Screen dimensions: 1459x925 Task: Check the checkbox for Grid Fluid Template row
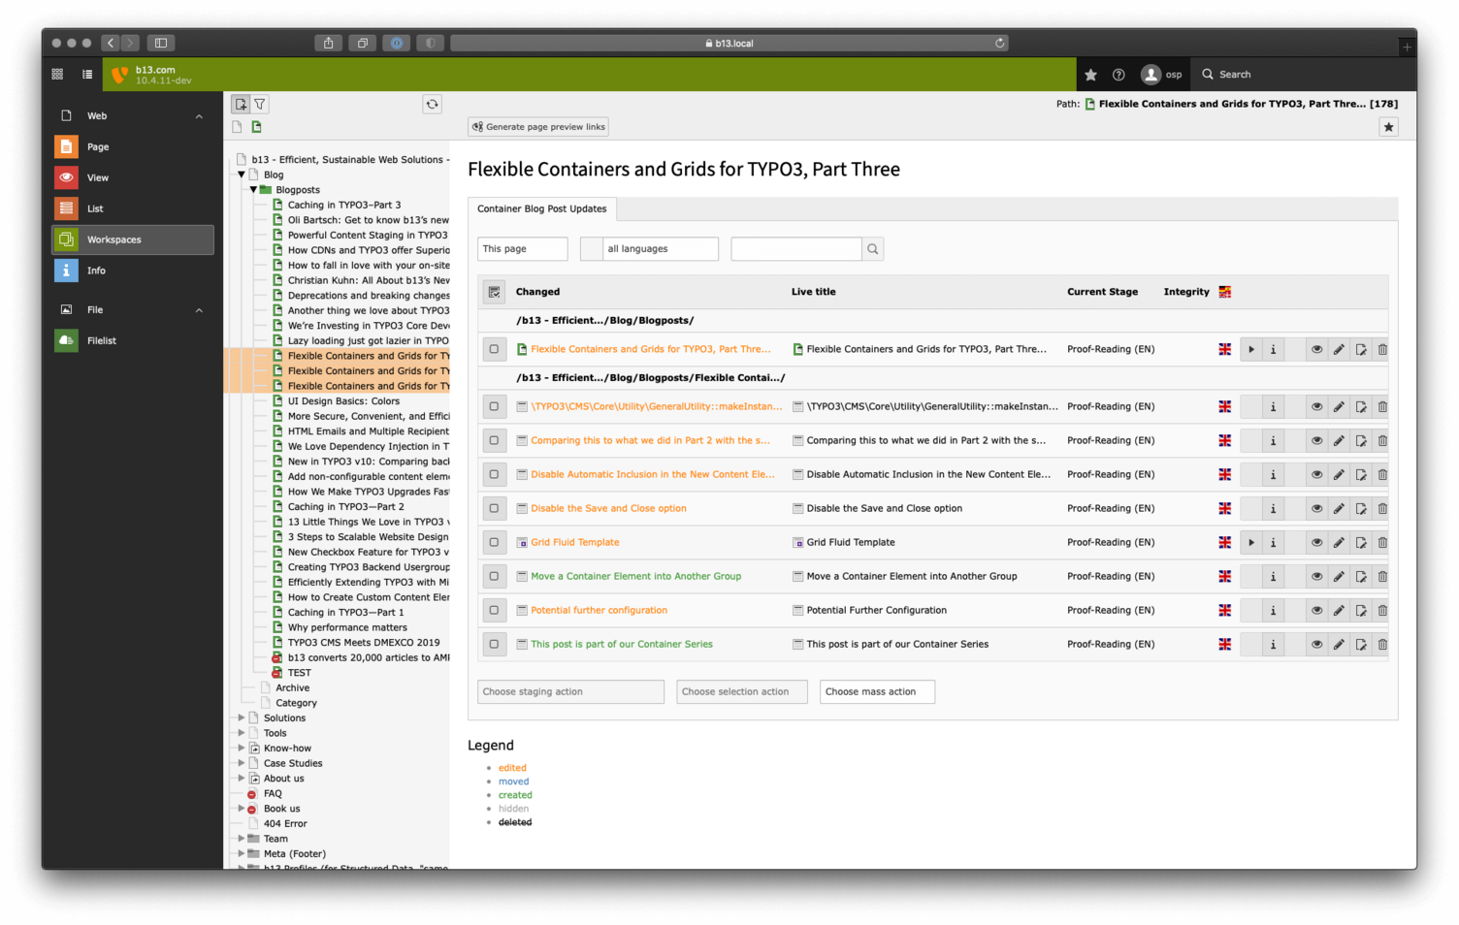pos(495,542)
